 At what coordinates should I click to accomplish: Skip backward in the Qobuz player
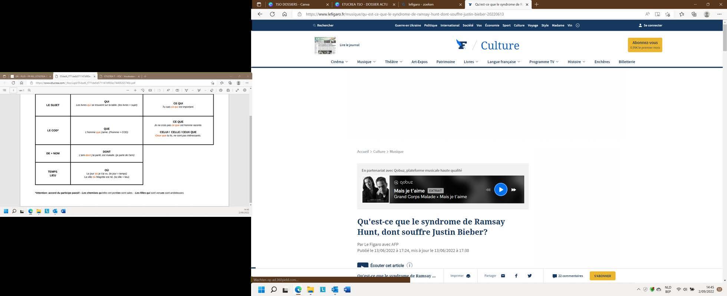pyautogui.click(x=488, y=190)
